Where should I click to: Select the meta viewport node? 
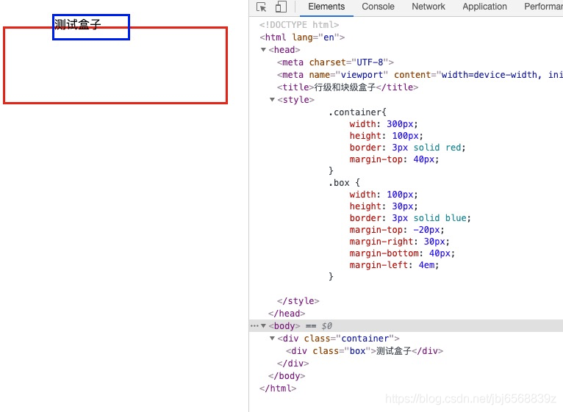(420, 75)
